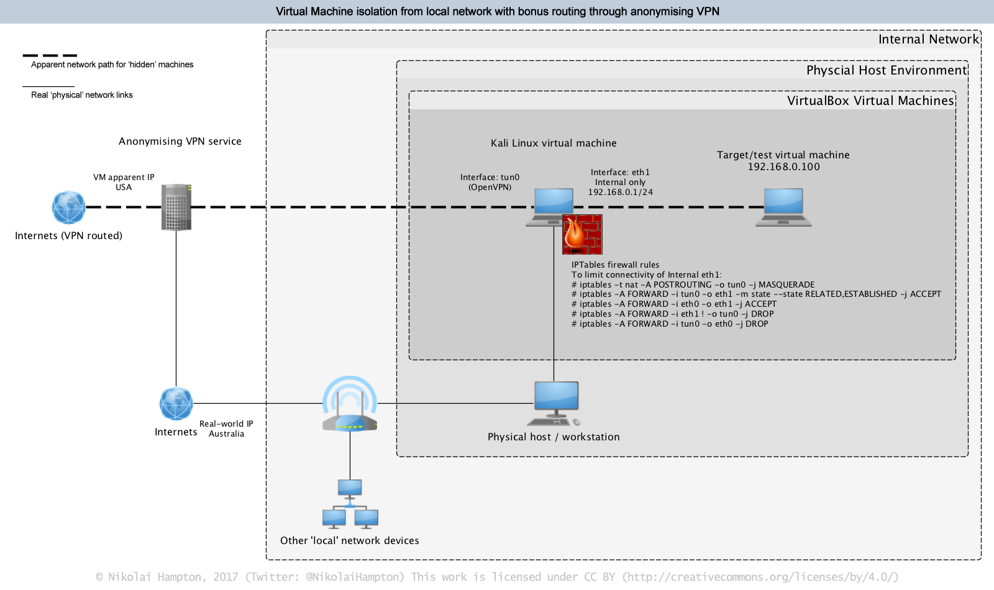
Task: Click the diagram title at the top
Action: (x=497, y=11)
